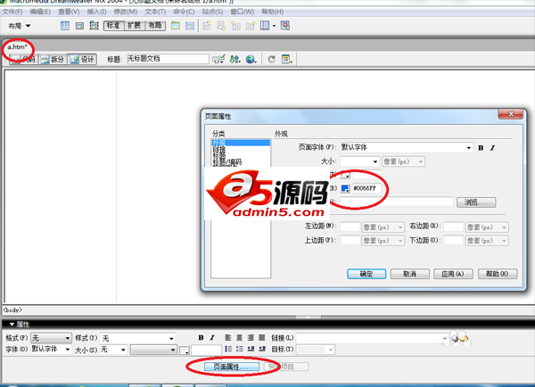The width and height of the screenshot is (535, 387).
Task: Click insert column to left icon
Action: [235, 26]
